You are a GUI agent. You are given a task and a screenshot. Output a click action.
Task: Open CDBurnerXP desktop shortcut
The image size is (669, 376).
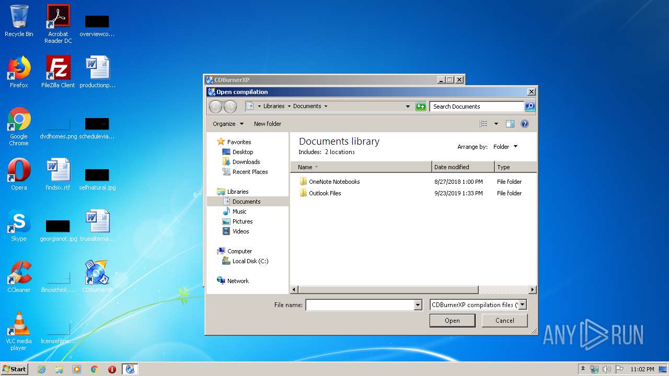(x=97, y=277)
